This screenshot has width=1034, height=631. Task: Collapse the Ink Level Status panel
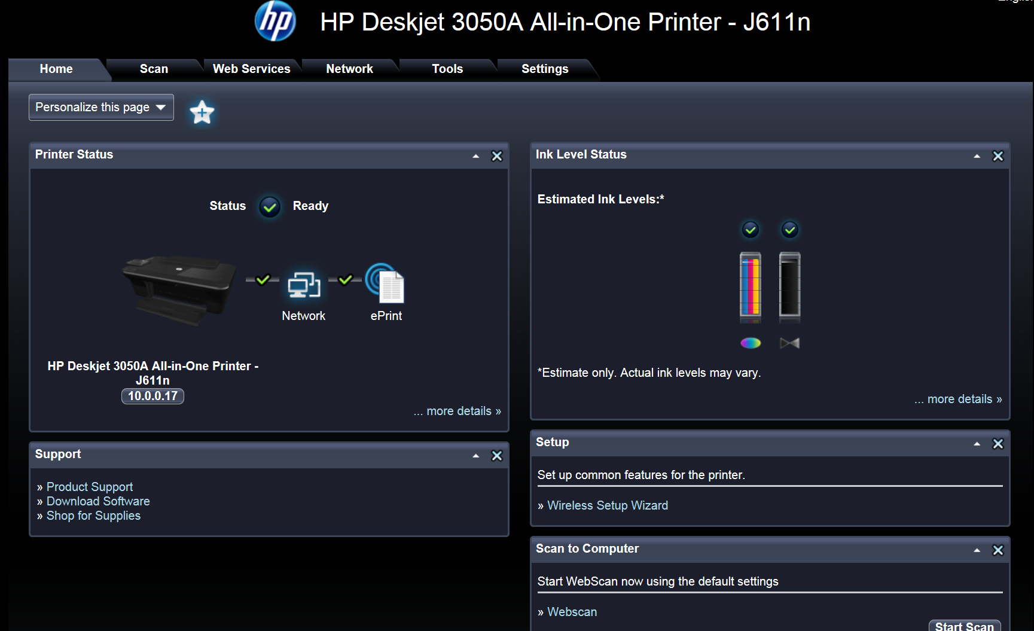tap(977, 156)
